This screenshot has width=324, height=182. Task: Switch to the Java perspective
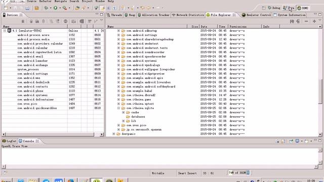coord(289,8)
